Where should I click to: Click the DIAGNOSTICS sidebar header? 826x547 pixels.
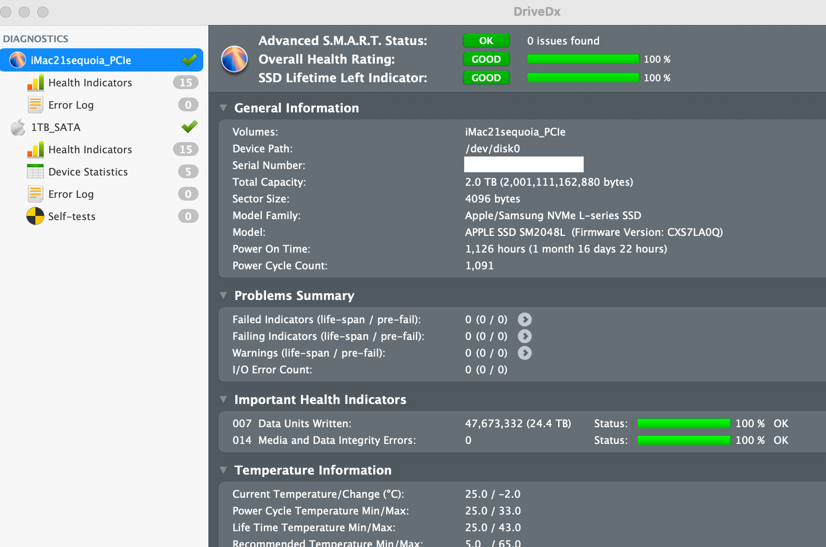(36, 39)
